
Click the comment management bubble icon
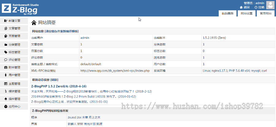coord(6,60)
